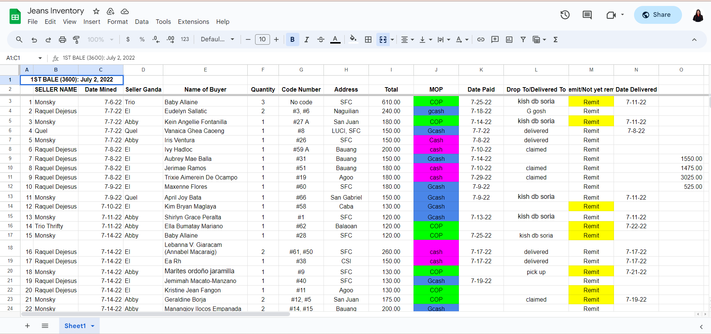Click the Share button

[657, 15]
